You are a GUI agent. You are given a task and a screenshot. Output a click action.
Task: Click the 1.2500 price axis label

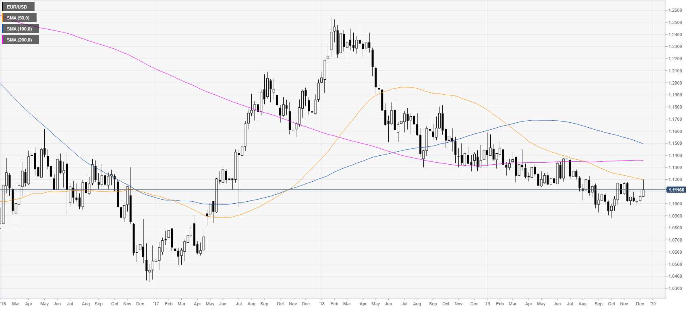(x=675, y=23)
